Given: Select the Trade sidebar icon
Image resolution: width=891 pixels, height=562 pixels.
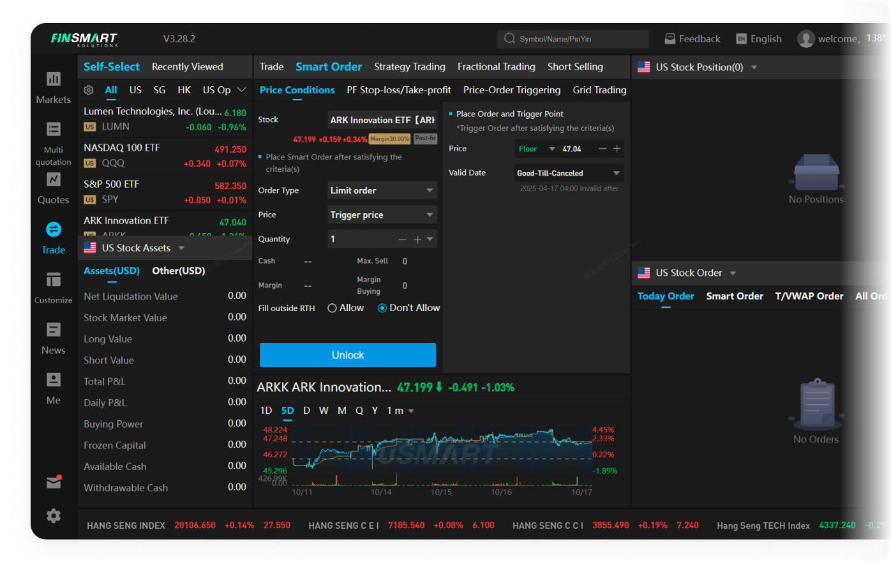Looking at the screenshot, I should 54,229.
